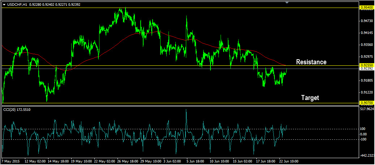The image size is (375, 165).
Task: Click the USDCHF,H1 chart title text
Action: [17, 4]
